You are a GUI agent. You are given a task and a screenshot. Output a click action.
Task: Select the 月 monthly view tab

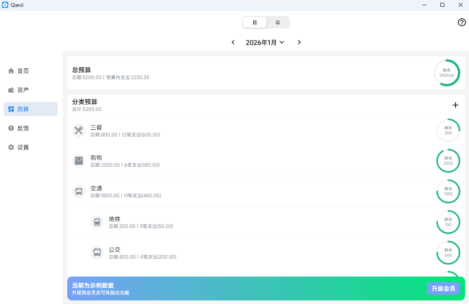click(x=255, y=22)
